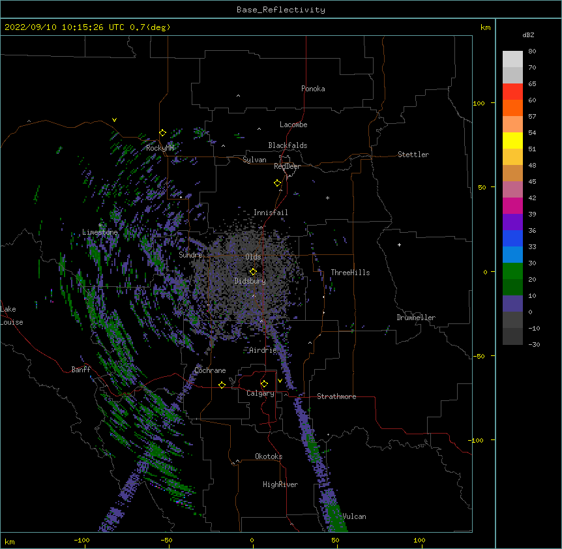
Task: Pick the blue 36-33 dBZ legend swatch
Action: [x=512, y=238]
